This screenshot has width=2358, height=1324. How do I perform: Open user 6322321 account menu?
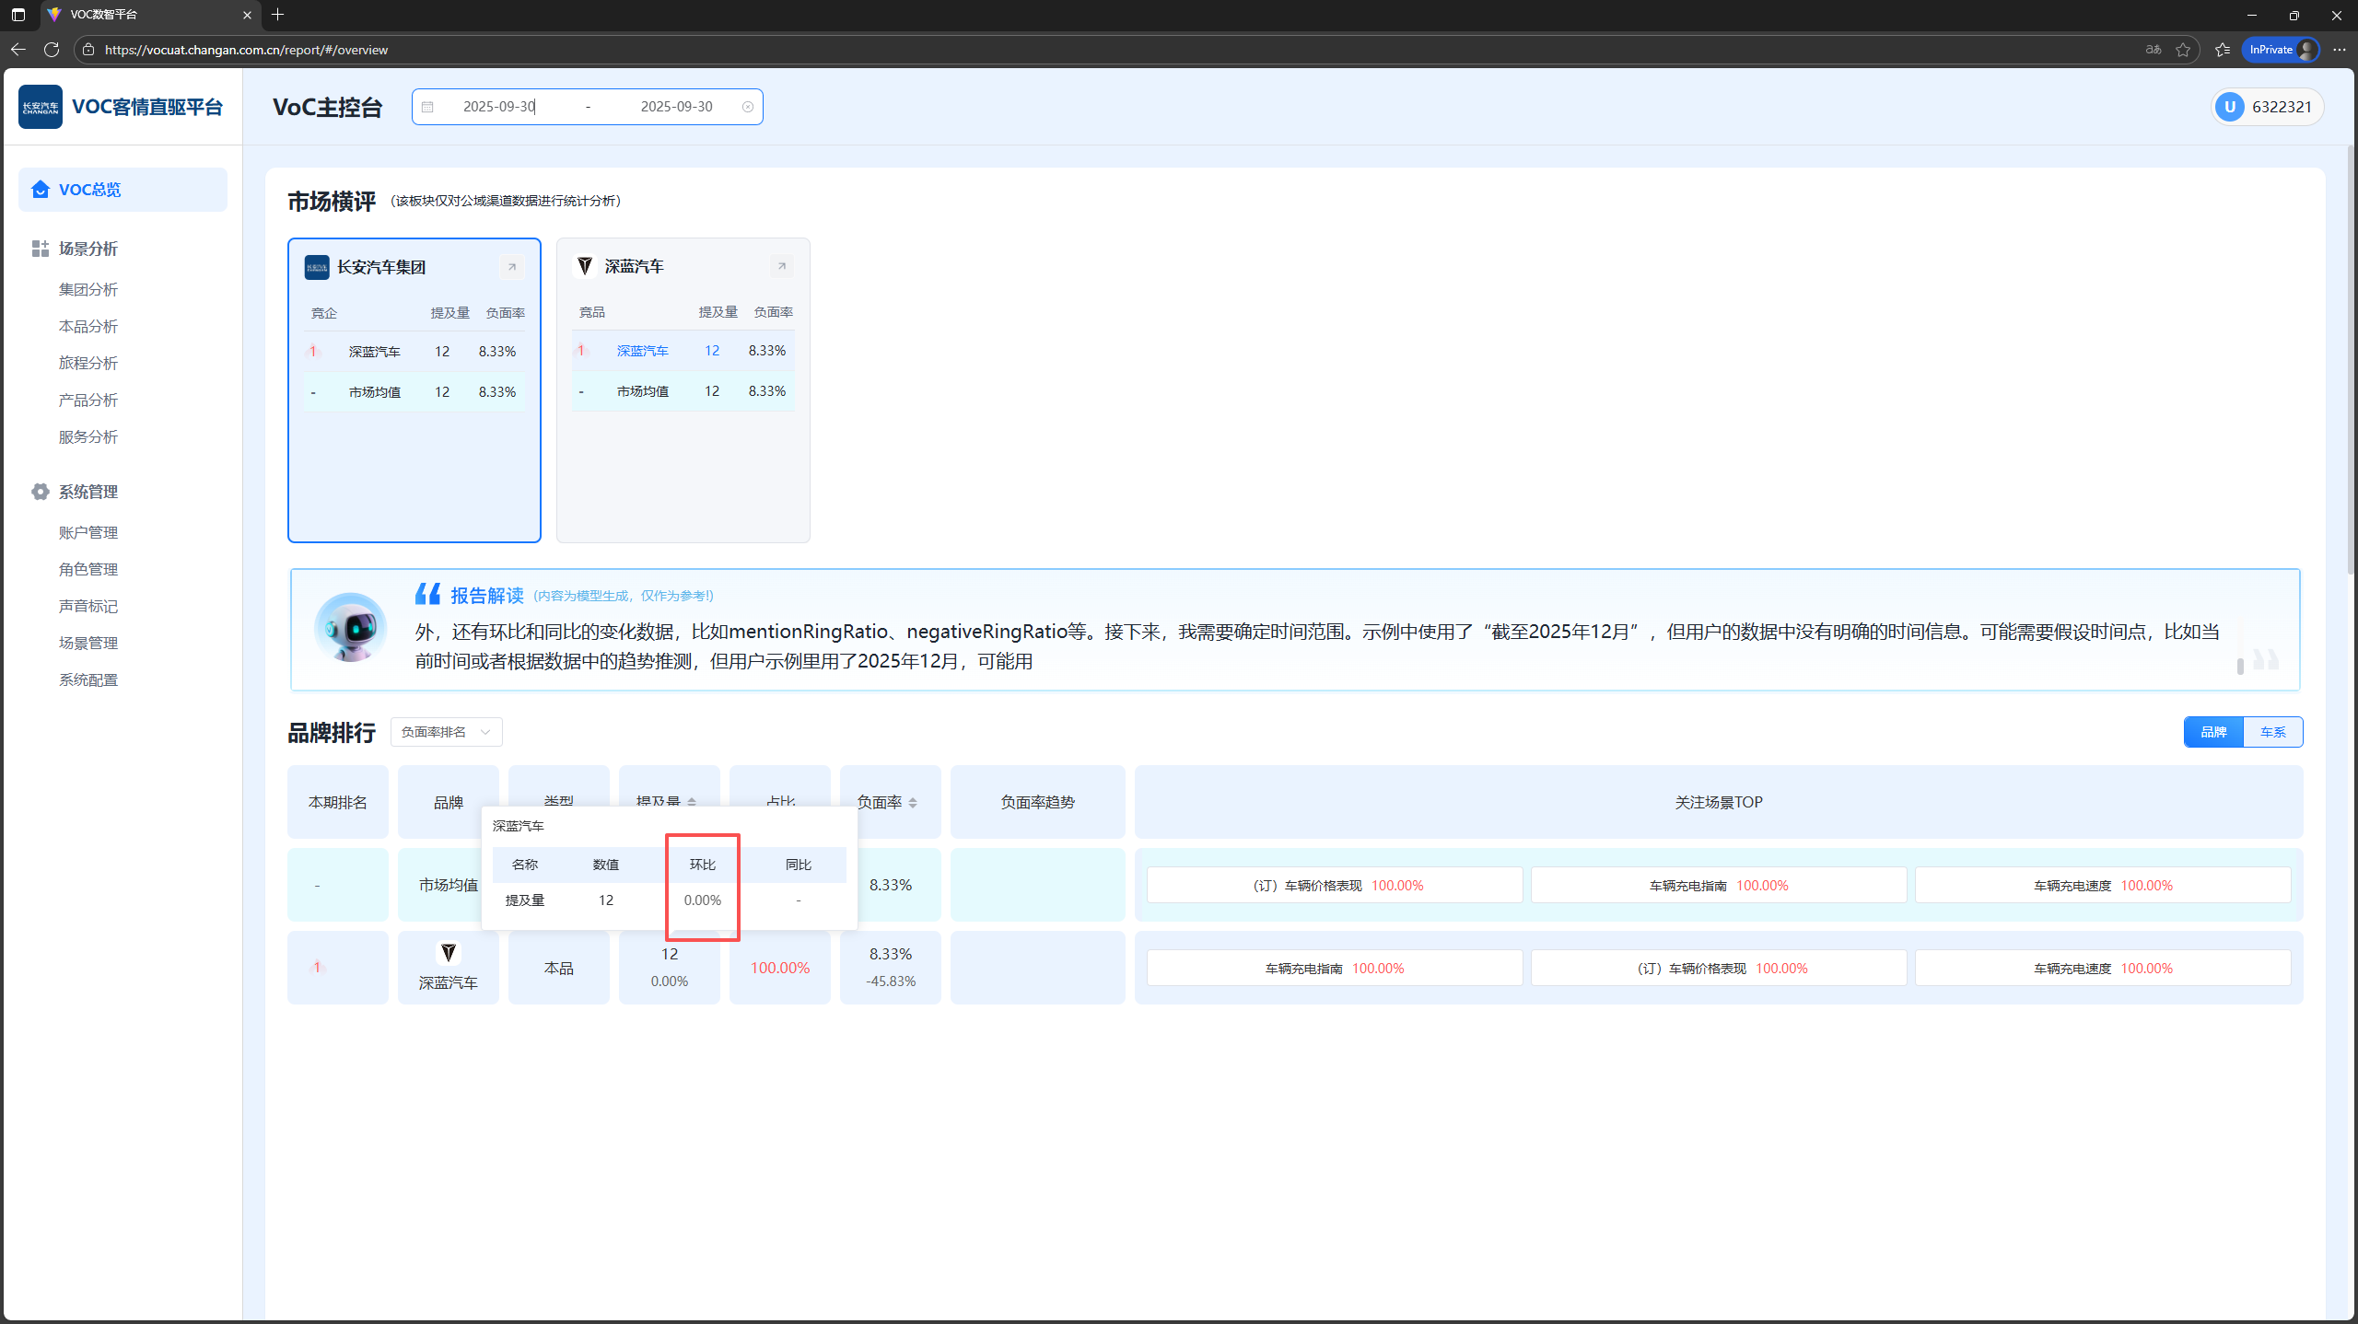point(2267,107)
